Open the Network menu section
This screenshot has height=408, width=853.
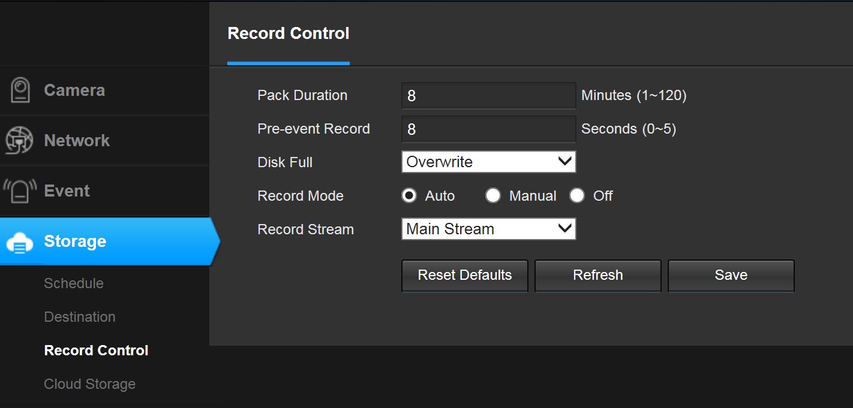click(105, 141)
